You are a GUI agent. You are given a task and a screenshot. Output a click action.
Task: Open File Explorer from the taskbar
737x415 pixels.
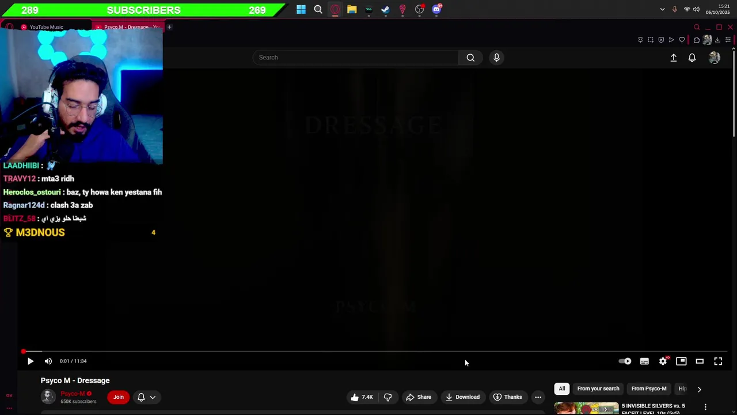(x=352, y=9)
